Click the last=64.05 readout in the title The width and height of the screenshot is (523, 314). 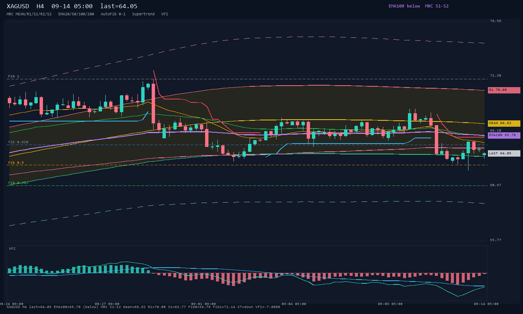[119, 6]
